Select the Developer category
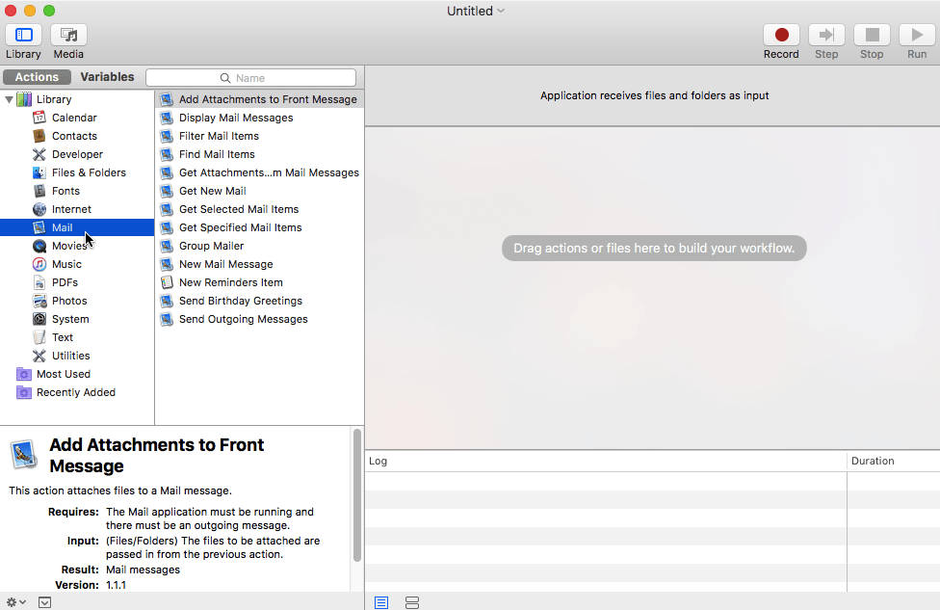The height and width of the screenshot is (610, 940). [77, 154]
